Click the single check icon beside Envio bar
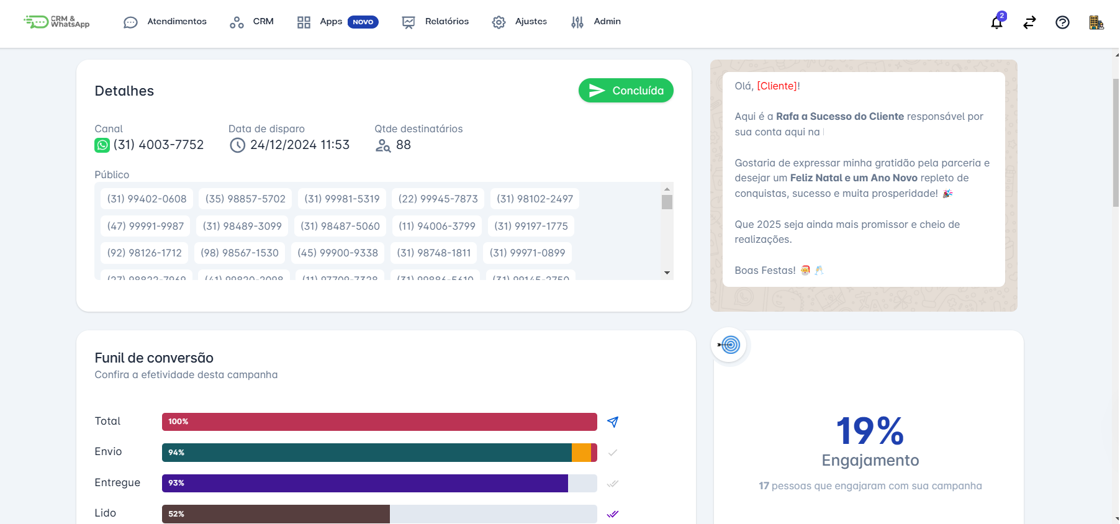Image resolution: width=1120 pixels, height=524 pixels. 613,453
